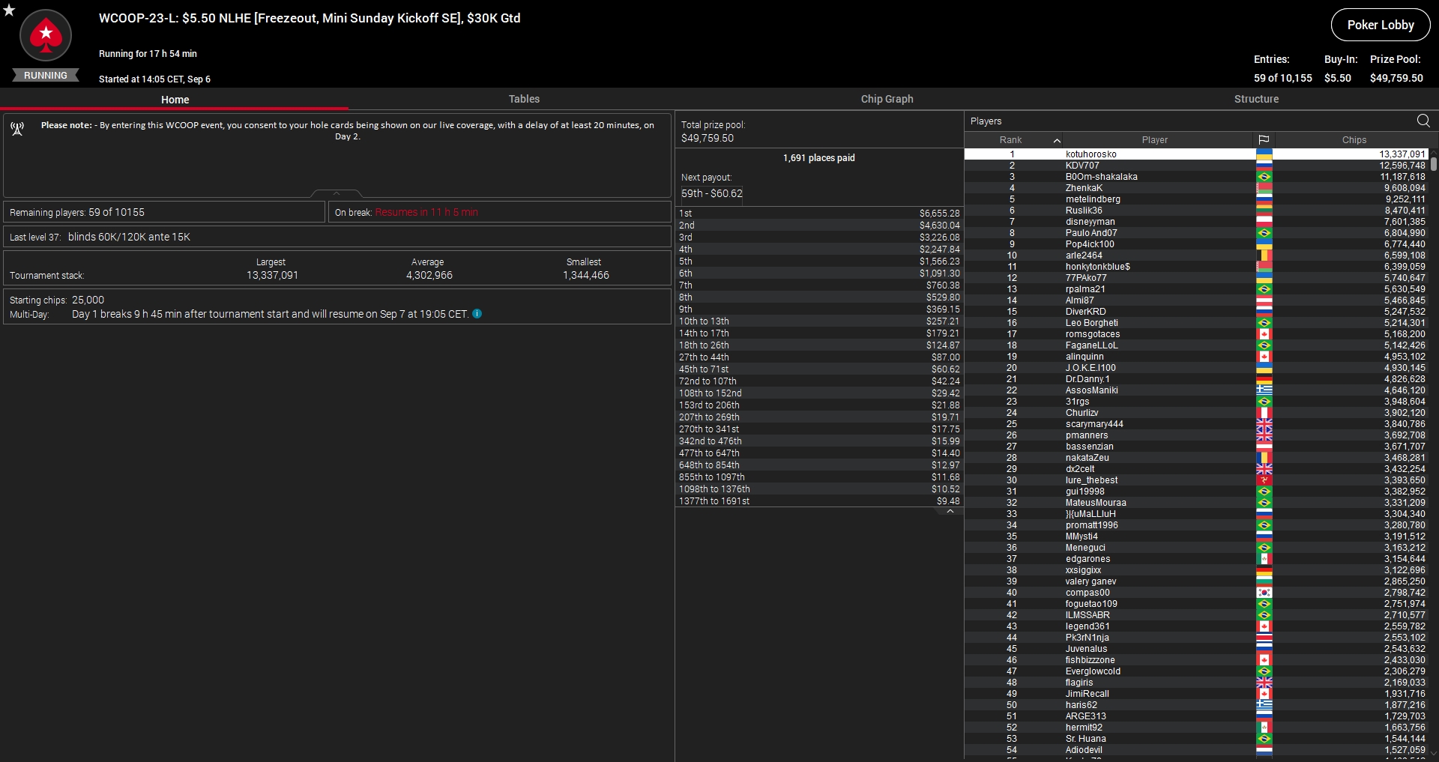Select player row valery ganev

coord(1196,581)
